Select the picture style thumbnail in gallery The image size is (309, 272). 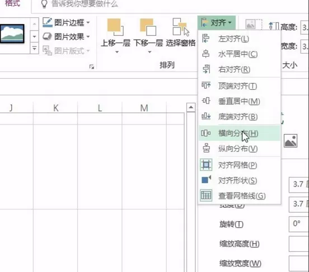[x=12, y=34]
